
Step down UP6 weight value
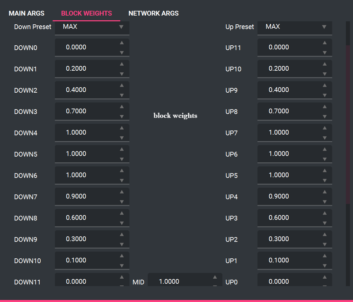325,159
